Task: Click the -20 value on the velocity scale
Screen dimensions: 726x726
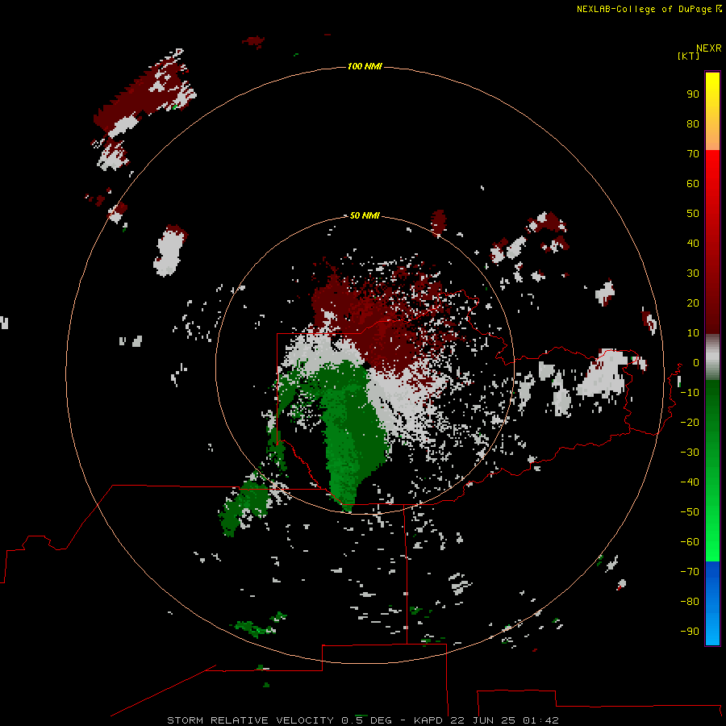Action: coord(690,422)
